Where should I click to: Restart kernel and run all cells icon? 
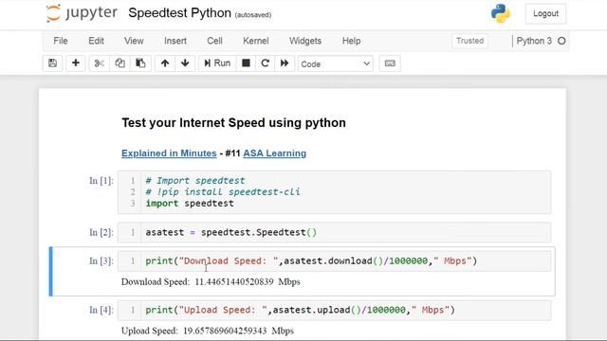pyautogui.click(x=285, y=63)
